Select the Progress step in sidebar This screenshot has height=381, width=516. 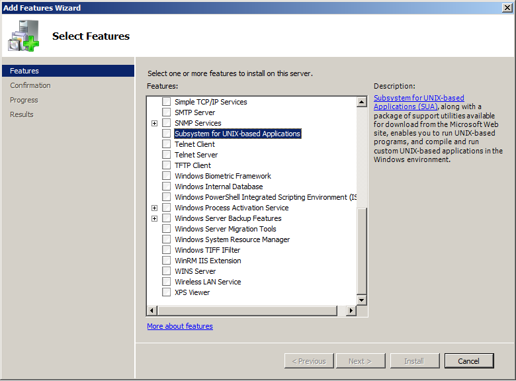tap(24, 100)
